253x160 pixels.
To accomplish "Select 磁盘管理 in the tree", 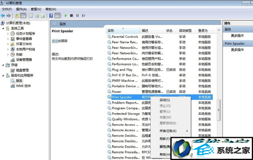I will click(22, 70).
